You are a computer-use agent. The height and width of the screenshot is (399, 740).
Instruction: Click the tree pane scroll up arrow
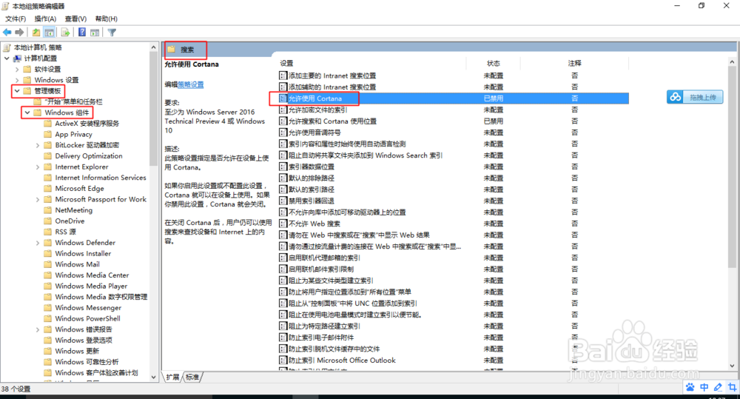click(x=153, y=47)
